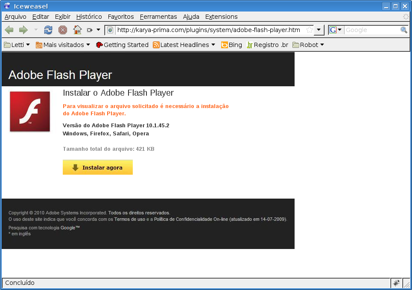Click the orange 'Para visualizar o arquivo solicitado' warning text

pyautogui.click(x=146, y=110)
